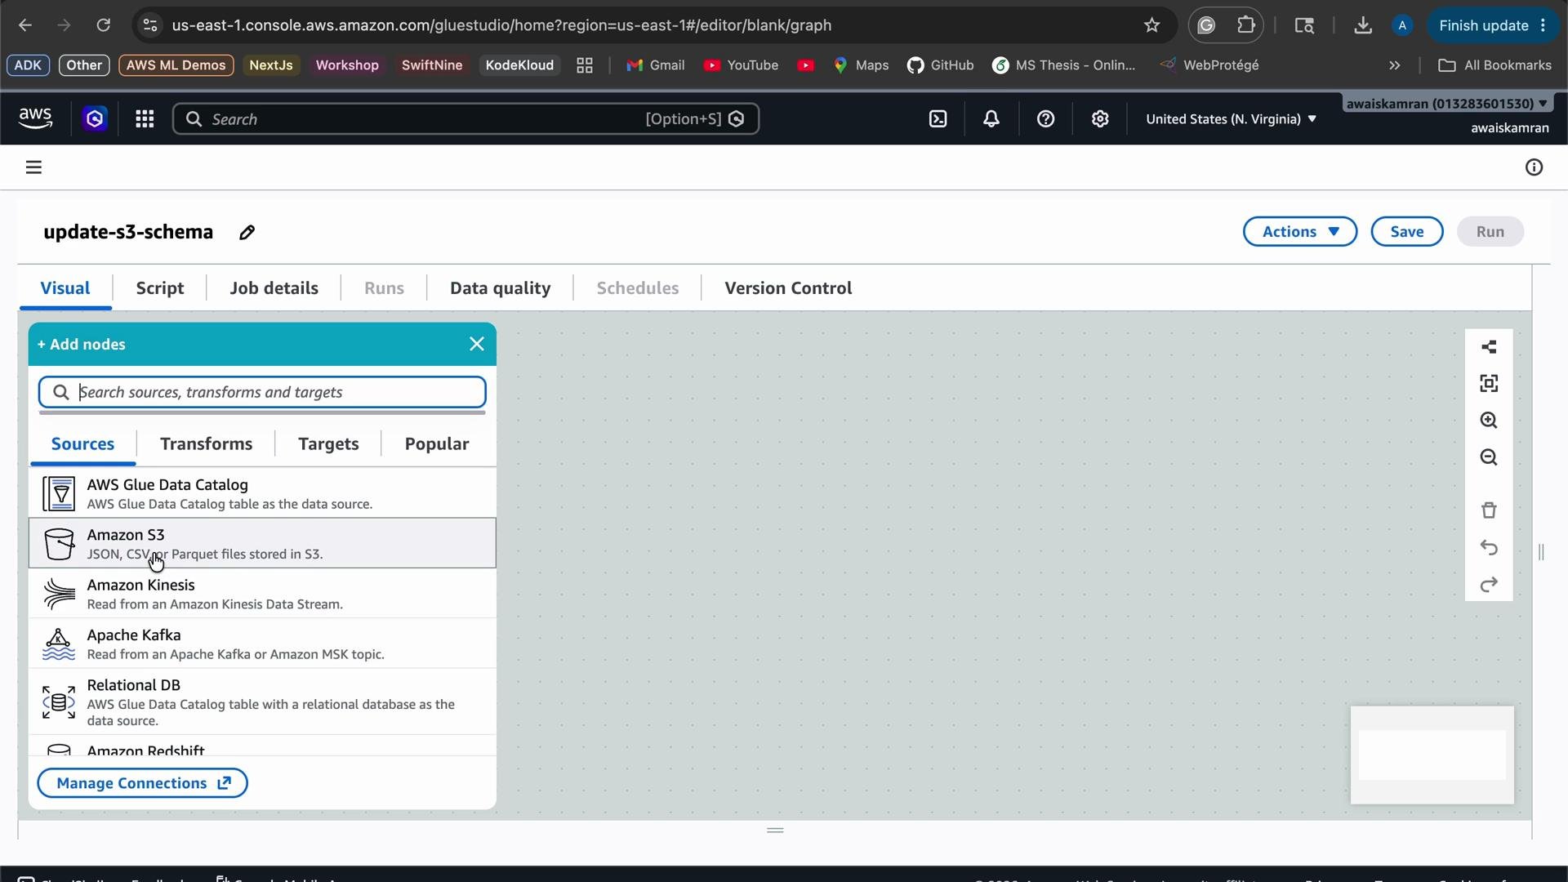Image resolution: width=1568 pixels, height=882 pixels.
Task: Open the Maps bookmark
Action: click(x=861, y=65)
